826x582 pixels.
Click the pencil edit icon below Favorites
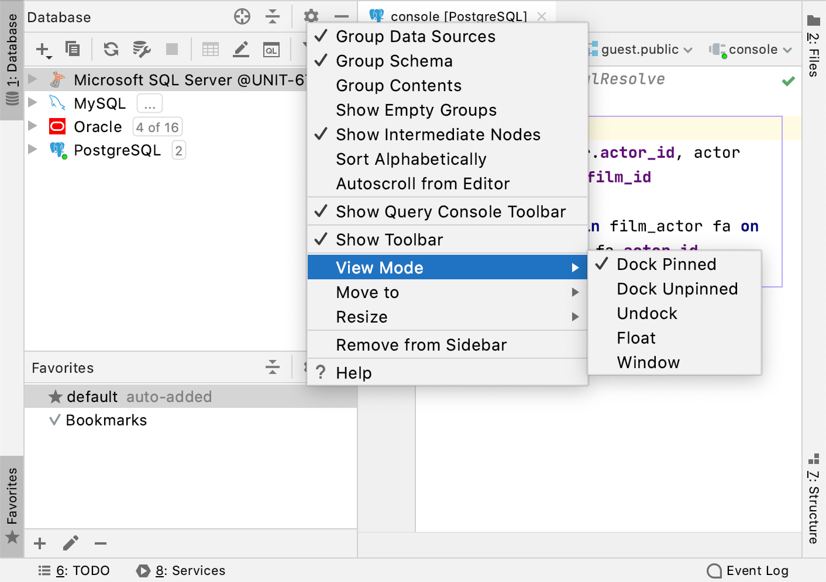click(71, 543)
